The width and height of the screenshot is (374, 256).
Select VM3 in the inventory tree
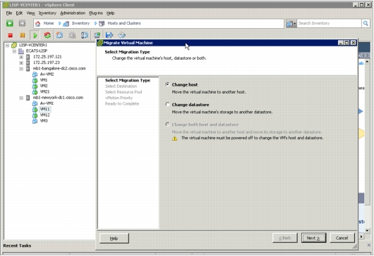[44, 121]
